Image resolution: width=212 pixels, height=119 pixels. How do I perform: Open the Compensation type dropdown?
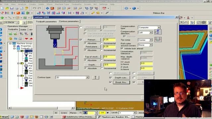[159, 27]
